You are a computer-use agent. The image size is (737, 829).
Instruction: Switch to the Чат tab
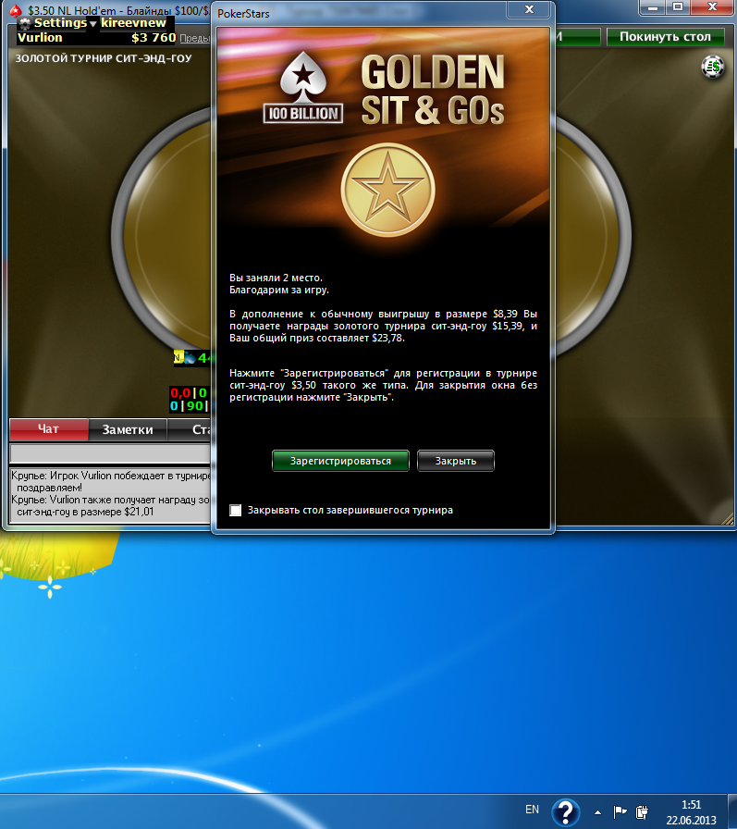[48, 429]
